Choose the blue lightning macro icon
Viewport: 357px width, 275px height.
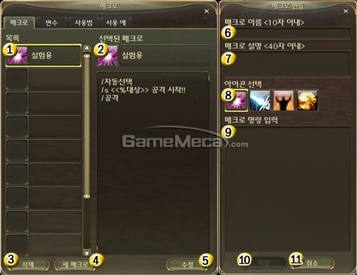click(260, 100)
